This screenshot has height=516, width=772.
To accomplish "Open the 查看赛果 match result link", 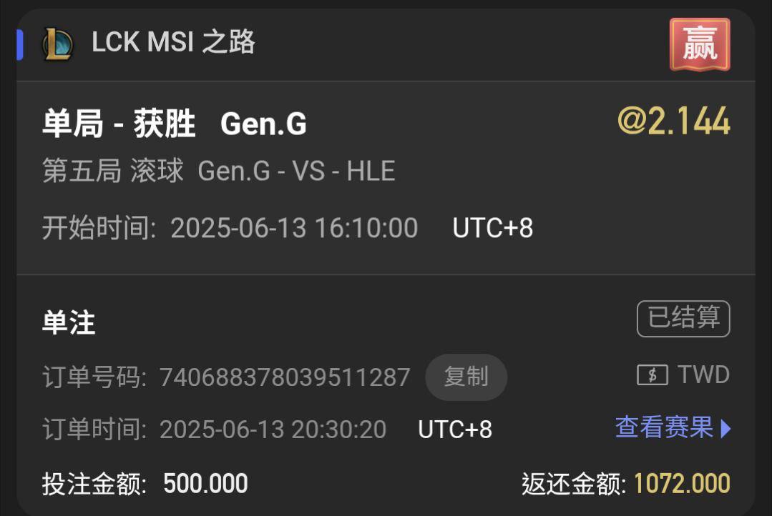I will coord(664,427).
